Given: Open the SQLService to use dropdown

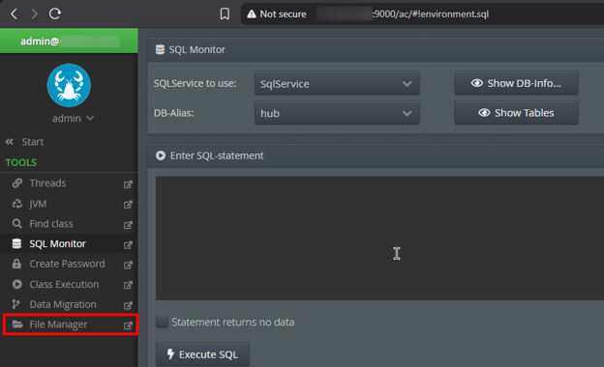Looking at the screenshot, I should click(x=337, y=83).
